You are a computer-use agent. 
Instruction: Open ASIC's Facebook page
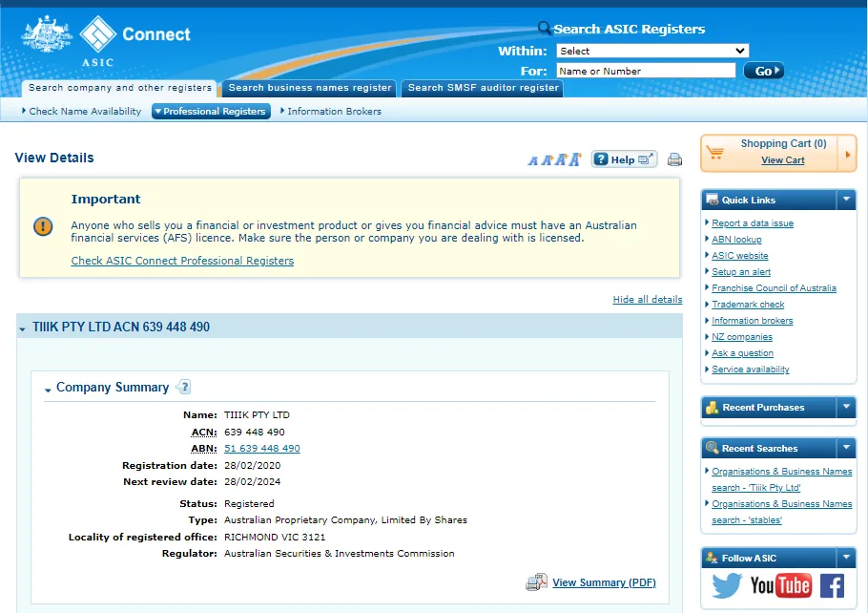832,585
